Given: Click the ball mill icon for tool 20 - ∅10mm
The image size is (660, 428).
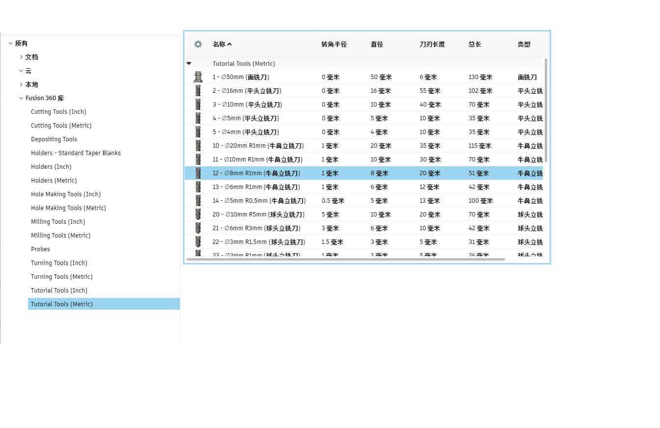Looking at the screenshot, I should click(198, 214).
